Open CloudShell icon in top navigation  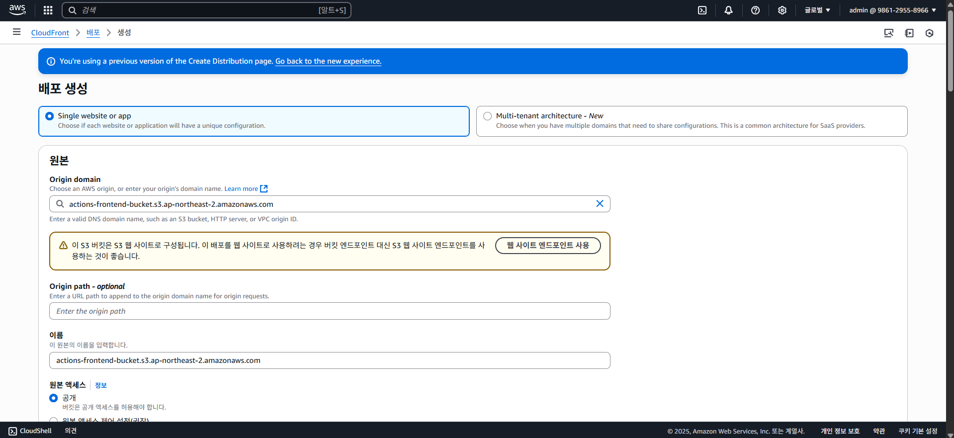coord(702,10)
